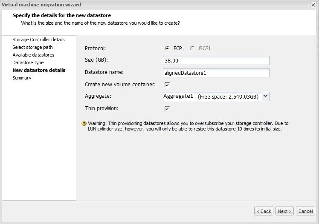Click the Size (GB) input field

(x=216, y=61)
